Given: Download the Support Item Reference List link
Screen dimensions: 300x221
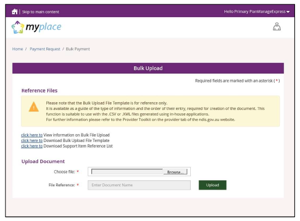Looking at the screenshot, I should 32,146.
